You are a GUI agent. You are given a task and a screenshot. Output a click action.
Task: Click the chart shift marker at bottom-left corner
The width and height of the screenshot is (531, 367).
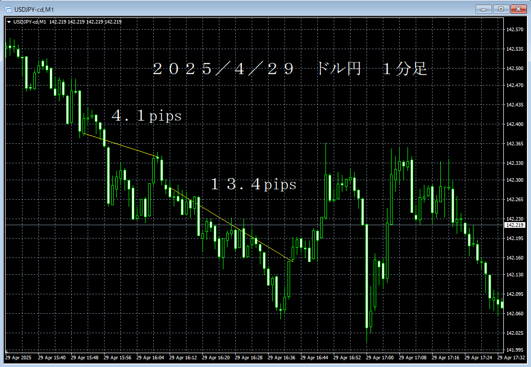7,351
